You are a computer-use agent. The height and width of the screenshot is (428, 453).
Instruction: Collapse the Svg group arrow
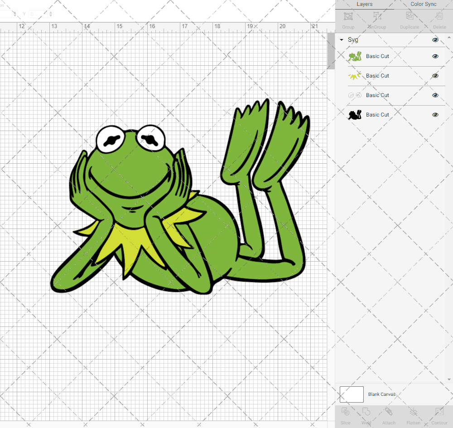click(x=342, y=40)
